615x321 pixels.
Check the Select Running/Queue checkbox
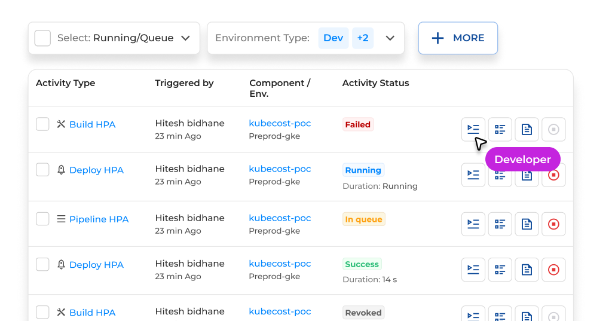(x=42, y=38)
